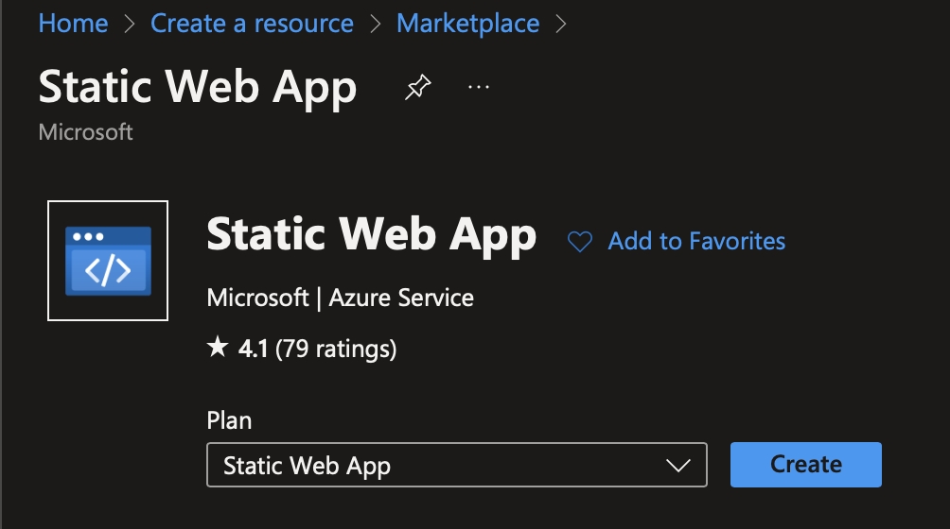This screenshot has height=529, width=950.
Task: Open the ellipsis more options menu
Action: tap(479, 88)
